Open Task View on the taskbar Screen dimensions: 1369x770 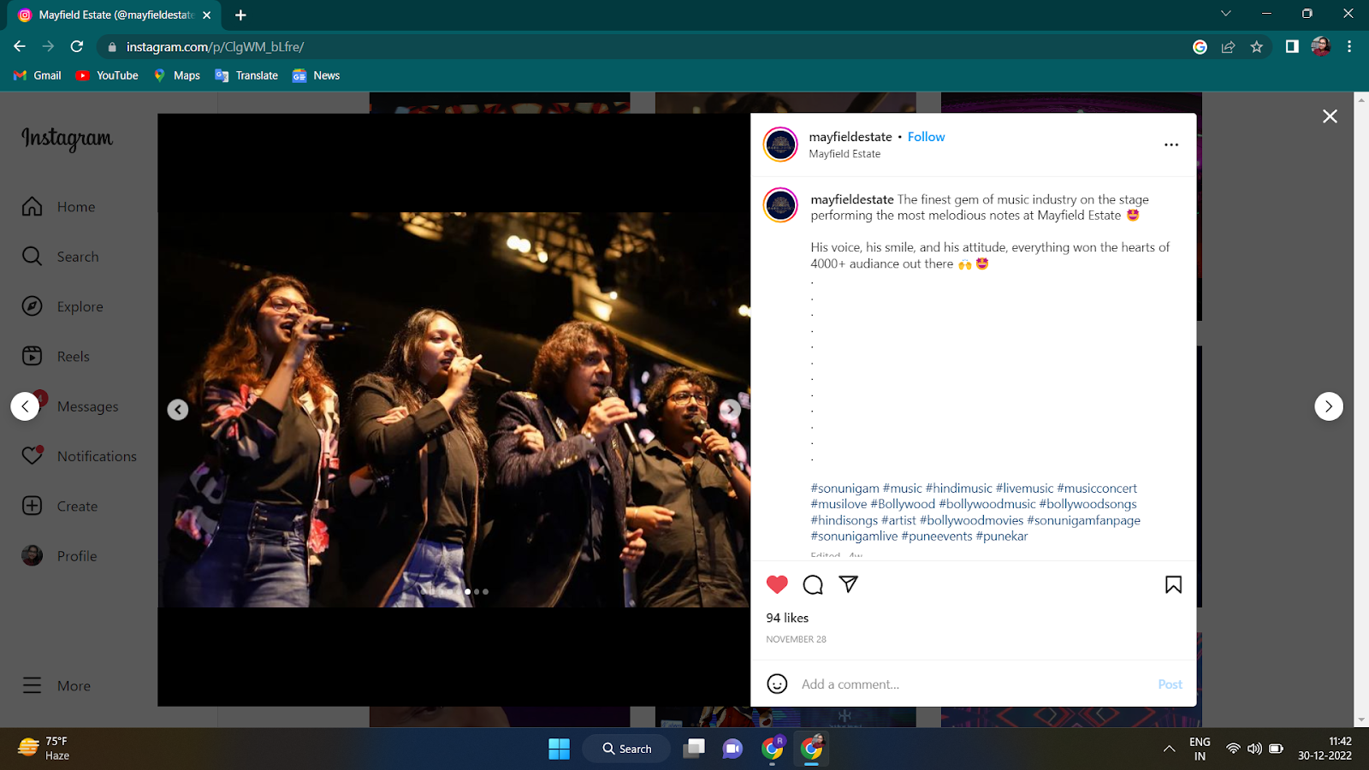click(x=694, y=749)
